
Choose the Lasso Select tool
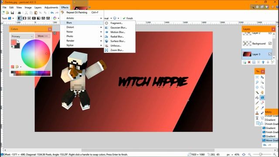[x=257, y=82]
